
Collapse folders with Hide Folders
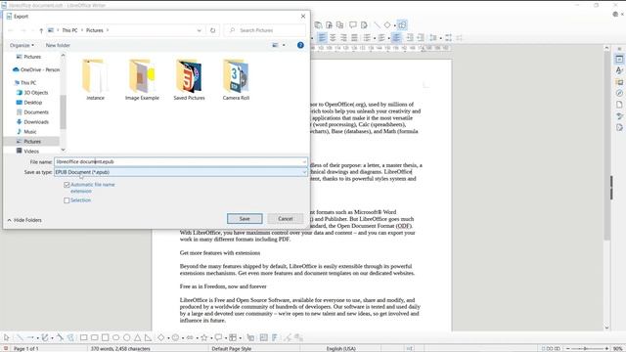(24, 220)
